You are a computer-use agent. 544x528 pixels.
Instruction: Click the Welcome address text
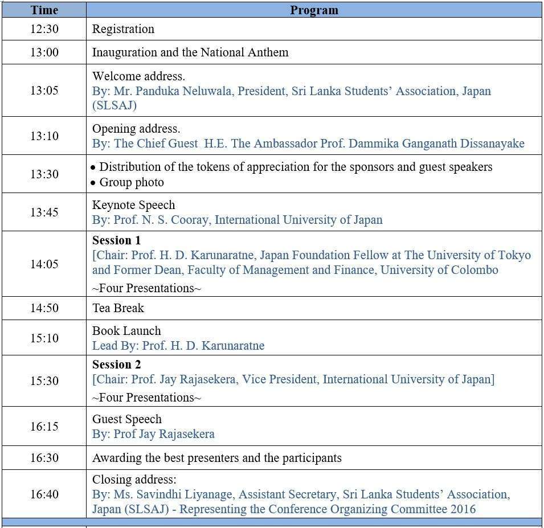[x=138, y=76]
